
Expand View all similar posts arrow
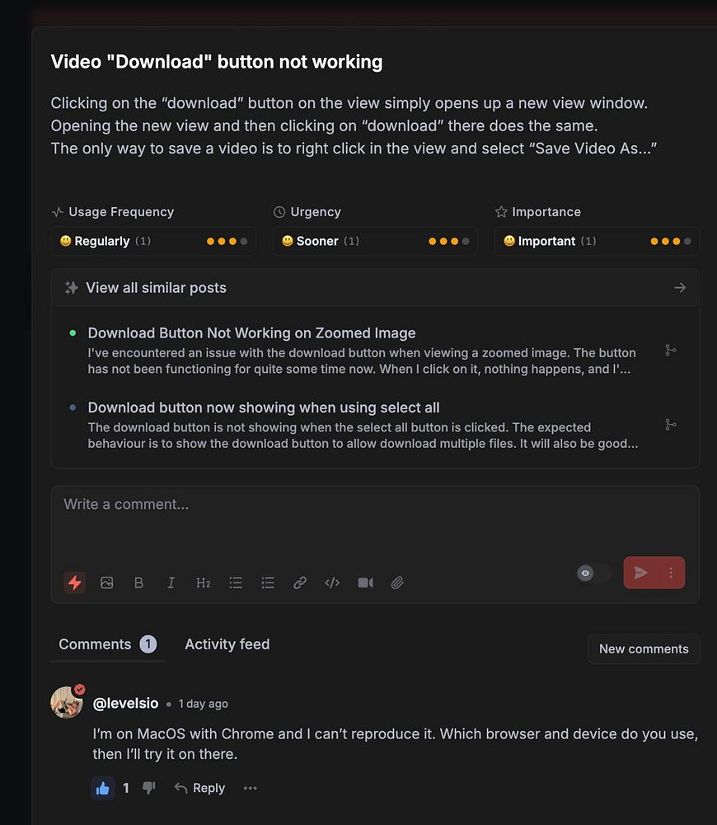(x=680, y=288)
